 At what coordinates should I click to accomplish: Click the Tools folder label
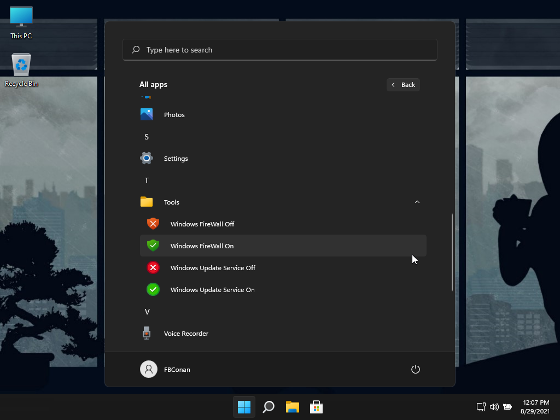point(171,202)
